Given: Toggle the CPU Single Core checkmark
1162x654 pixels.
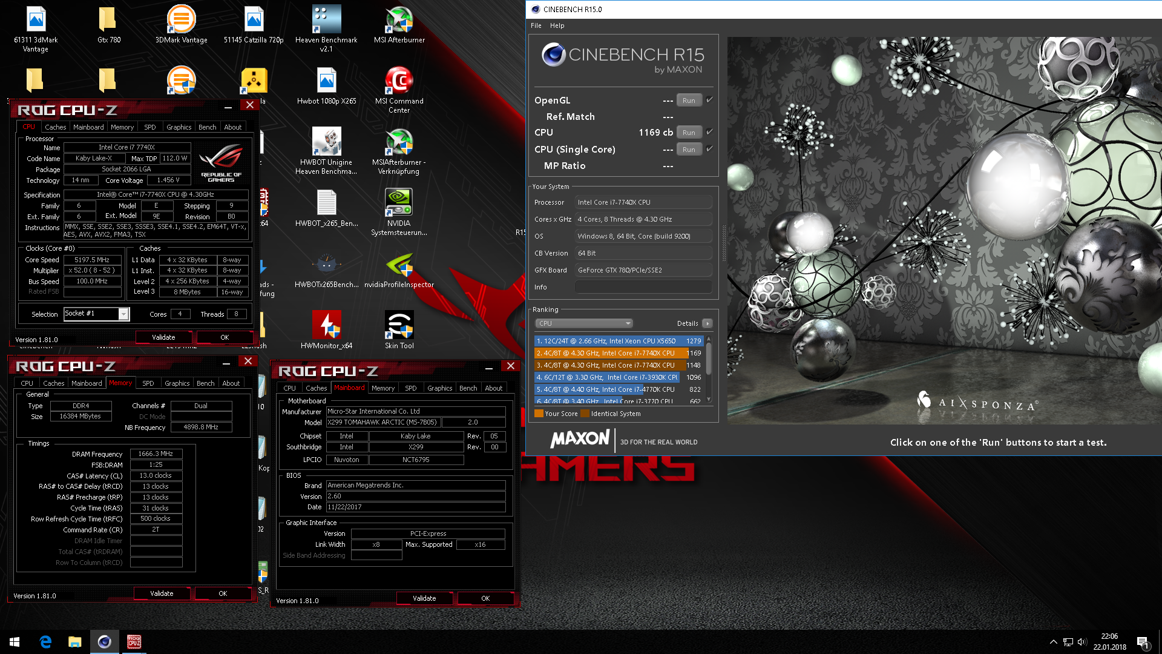Looking at the screenshot, I should [709, 149].
